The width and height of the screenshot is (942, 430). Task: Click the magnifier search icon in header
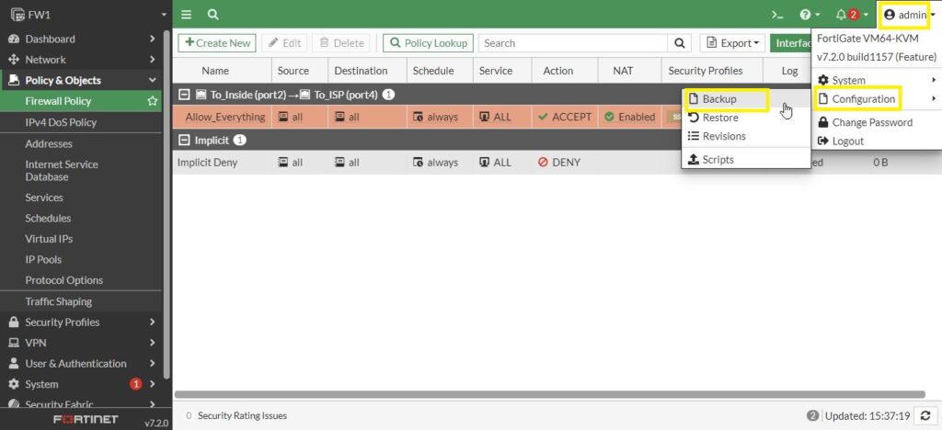point(213,15)
